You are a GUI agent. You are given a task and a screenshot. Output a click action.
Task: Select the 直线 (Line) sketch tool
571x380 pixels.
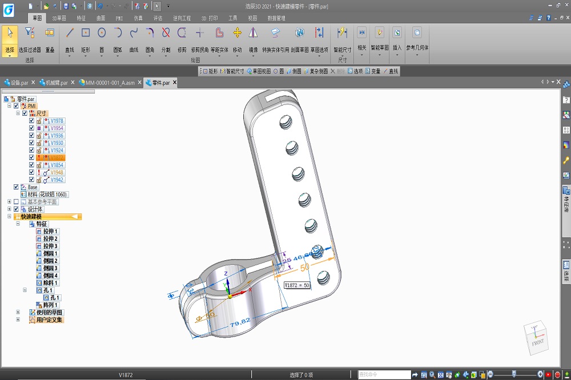coord(69,33)
